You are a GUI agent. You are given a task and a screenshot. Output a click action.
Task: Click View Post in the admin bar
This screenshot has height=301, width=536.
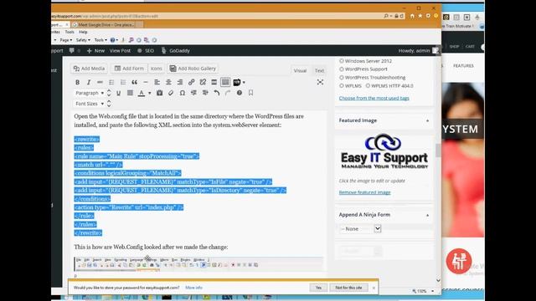coord(120,50)
